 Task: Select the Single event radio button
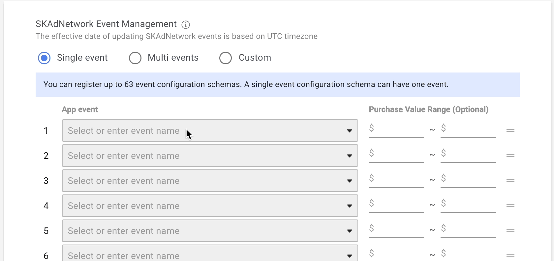coord(44,58)
